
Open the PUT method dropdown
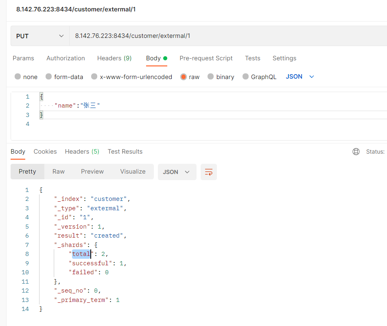(40, 36)
